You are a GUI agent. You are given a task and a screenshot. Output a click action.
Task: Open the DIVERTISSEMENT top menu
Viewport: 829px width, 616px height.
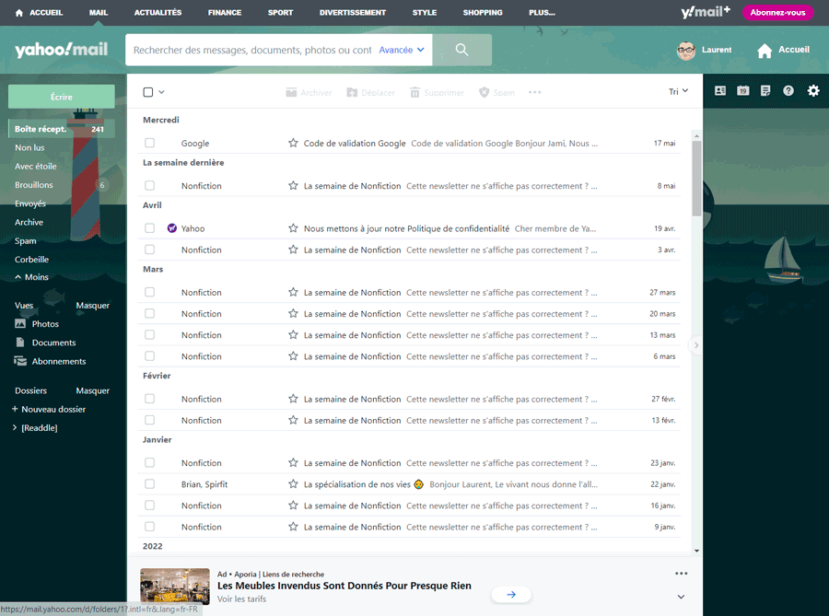[353, 13]
